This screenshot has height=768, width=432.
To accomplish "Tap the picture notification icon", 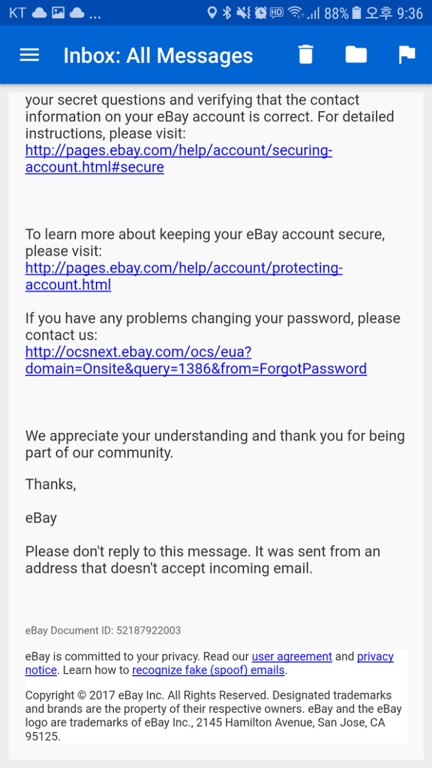I will [58, 13].
